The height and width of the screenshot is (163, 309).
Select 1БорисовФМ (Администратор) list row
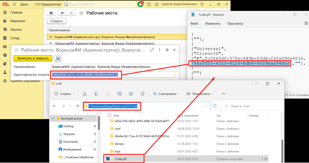click(x=117, y=44)
